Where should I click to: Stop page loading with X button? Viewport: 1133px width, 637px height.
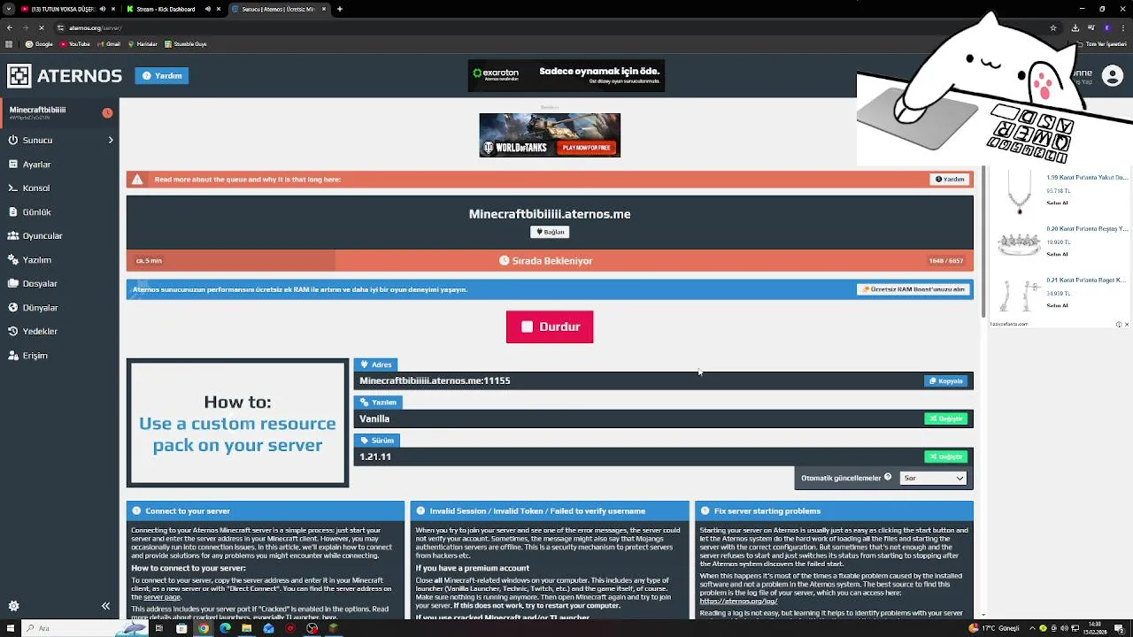[x=41, y=27]
